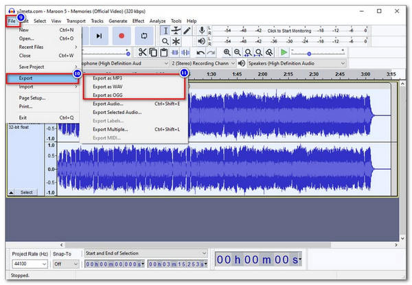Image resolution: width=412 pixels, height=285 pixels.
Task: Collapse track with the up-arrow button
Action: 11,192
